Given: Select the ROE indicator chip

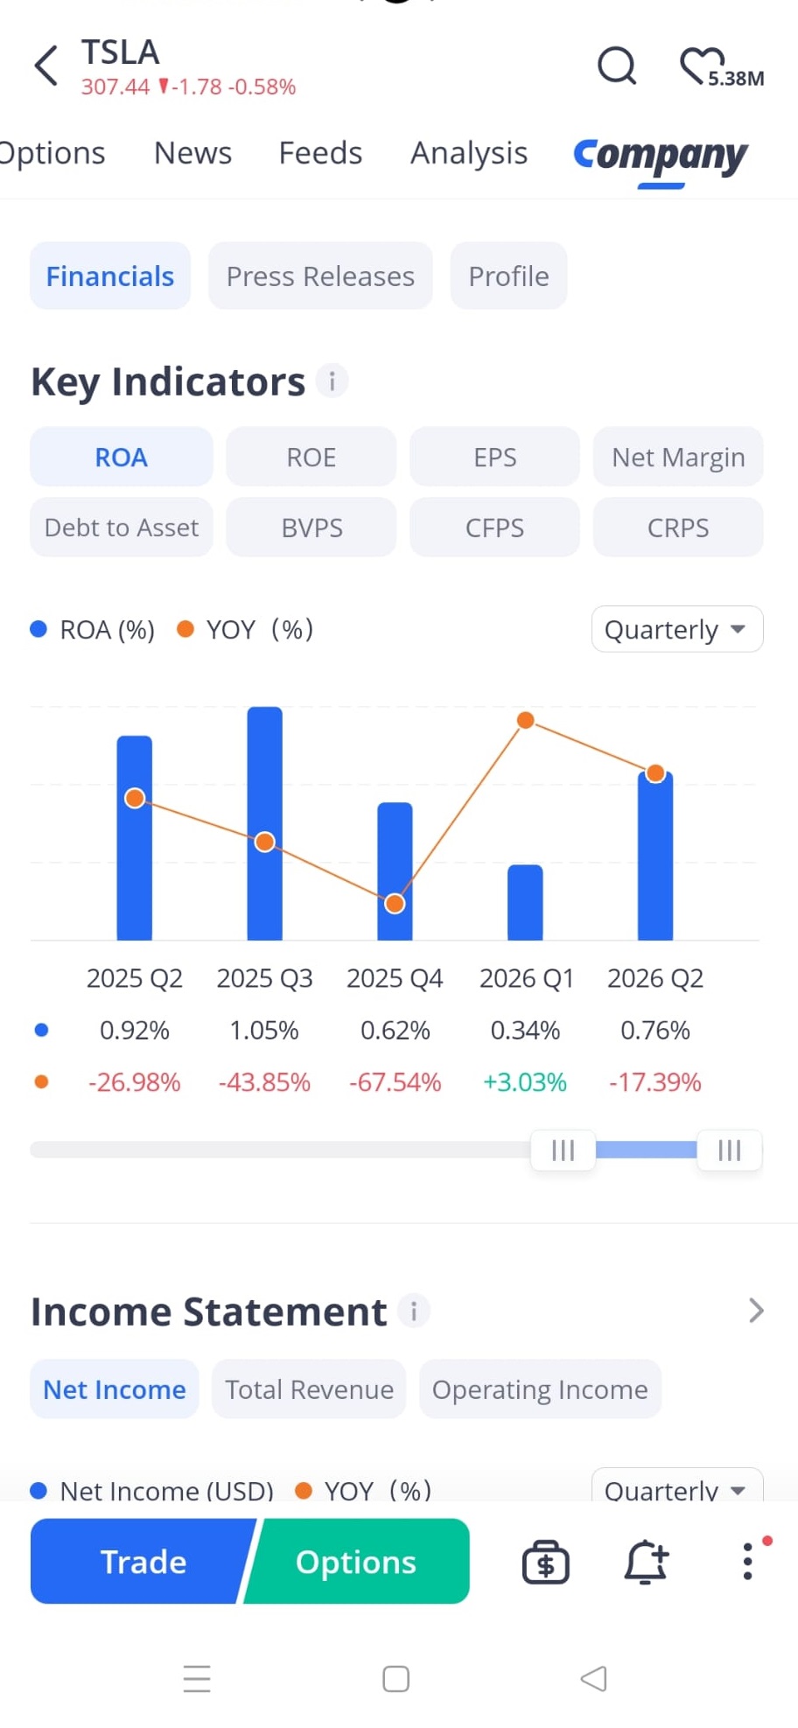Looking at the screenshot, I should click(311, 457).
